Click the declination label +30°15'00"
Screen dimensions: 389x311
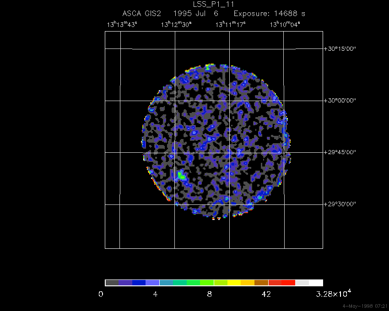pos(340,48)
